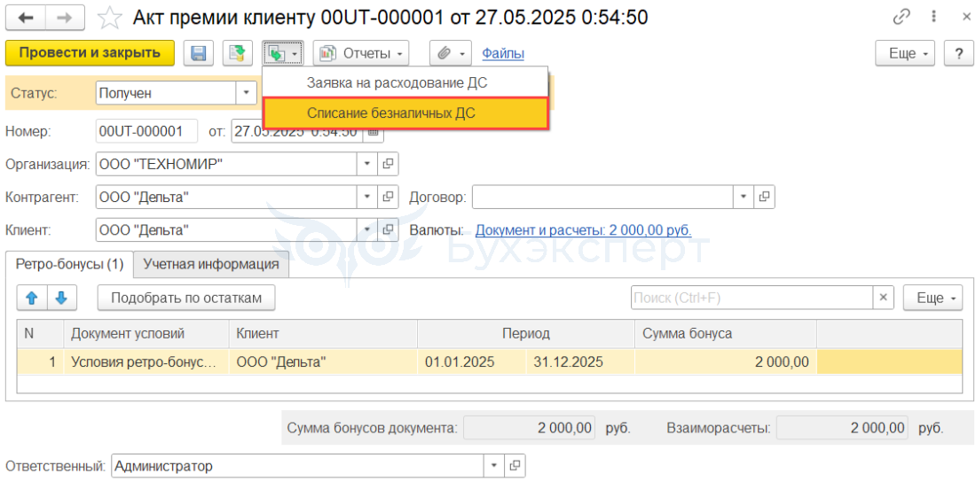Click the Сумма бонуса column header

pos(726,334)
